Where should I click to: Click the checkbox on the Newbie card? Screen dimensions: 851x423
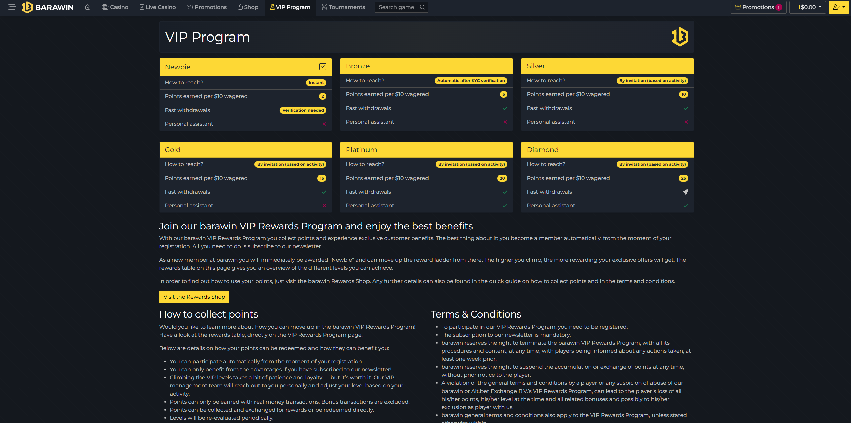click(323, 67)
